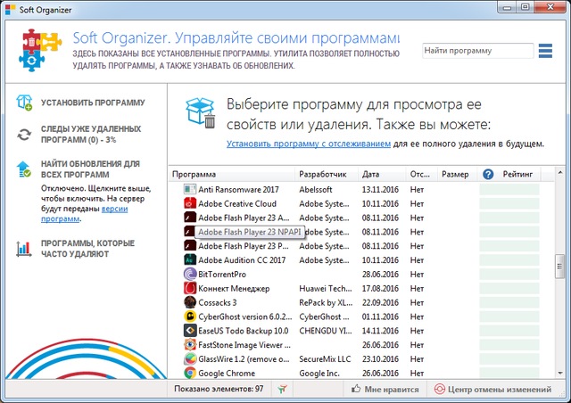Image resolution: width=571 pixels, height=403 pixels.
Task: Click the CyberGhost program icon
Action: [x=189, y=317]
